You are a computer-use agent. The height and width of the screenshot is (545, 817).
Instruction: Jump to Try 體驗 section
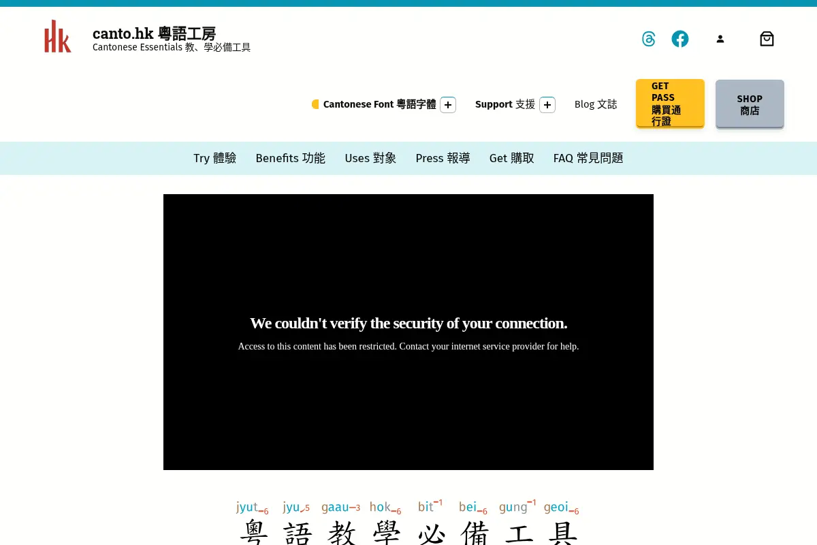(x=215, y=158)
